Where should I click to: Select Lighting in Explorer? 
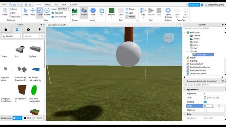pos(194,61)
